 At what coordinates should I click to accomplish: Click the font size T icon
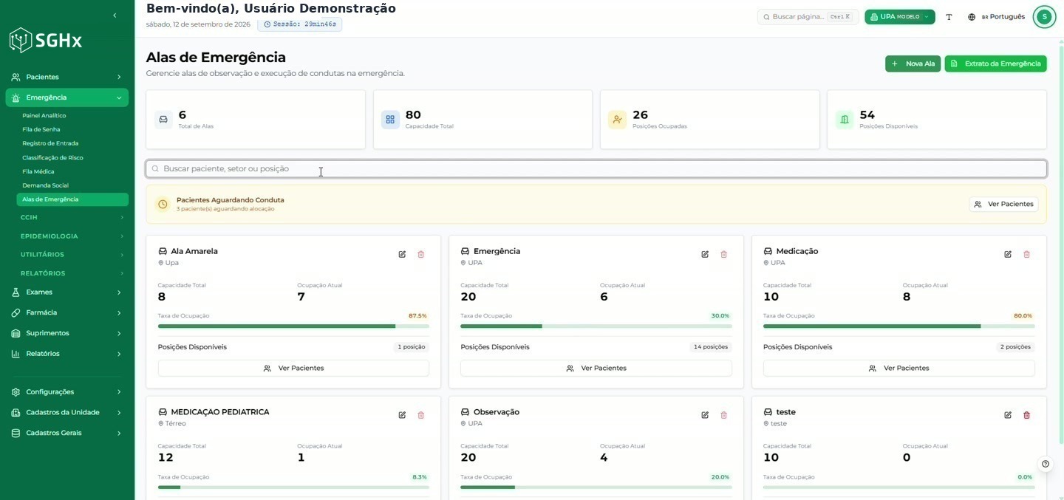tap(949, 17)
